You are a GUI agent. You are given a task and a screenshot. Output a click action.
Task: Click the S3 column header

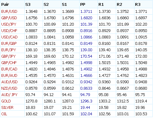(28, 5)
